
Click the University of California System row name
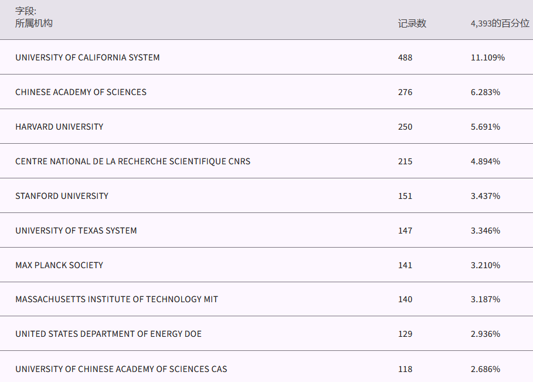pyautogui.click(x=87, y=58)
